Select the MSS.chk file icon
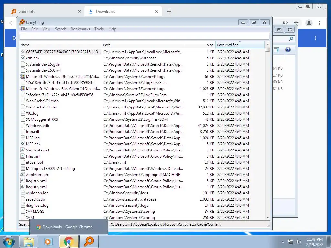The height and width of the screenshot is (248, 331). coord(23,144)
